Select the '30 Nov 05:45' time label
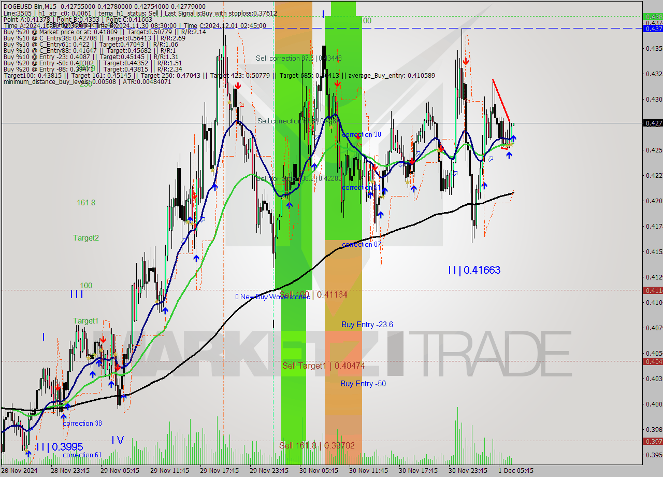 [319, 470]
